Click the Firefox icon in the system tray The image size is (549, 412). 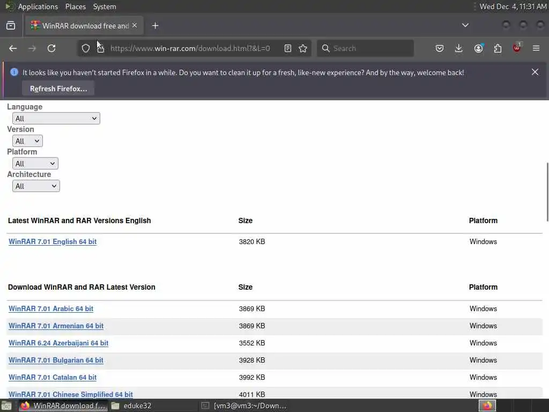487,406
